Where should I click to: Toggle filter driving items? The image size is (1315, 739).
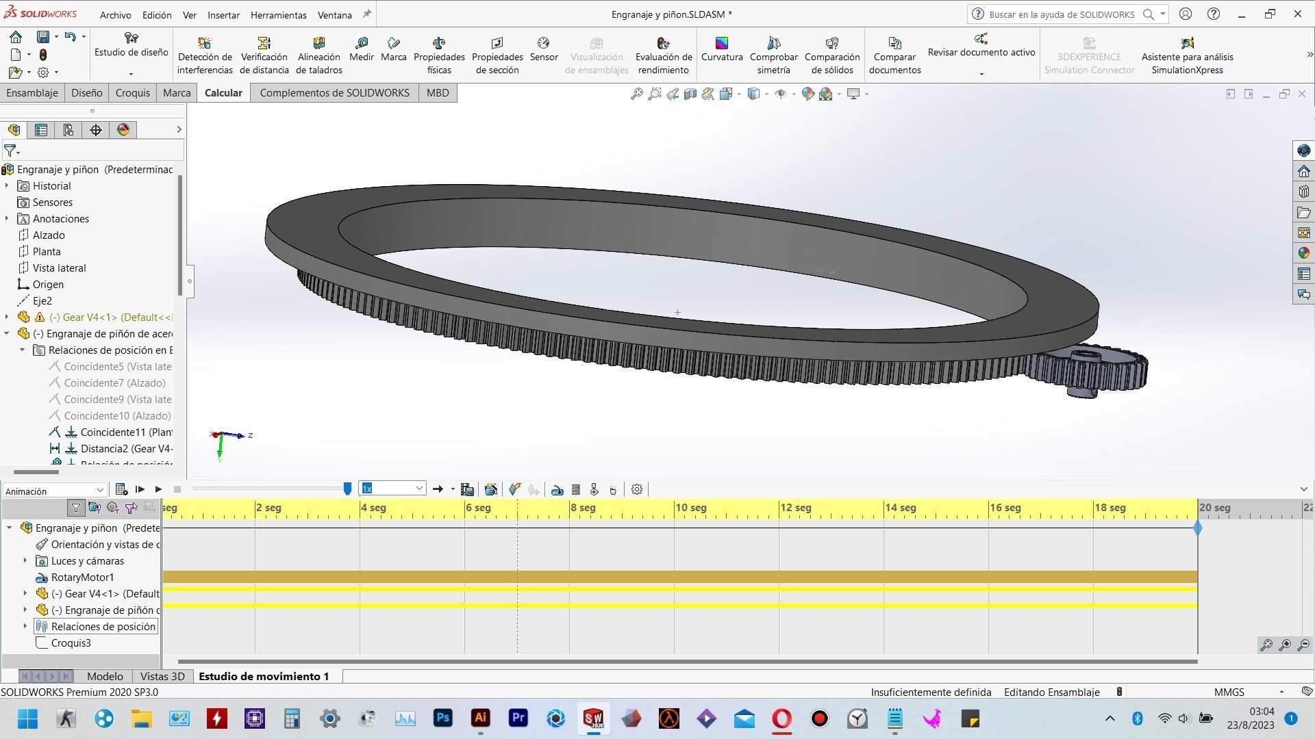112,507
